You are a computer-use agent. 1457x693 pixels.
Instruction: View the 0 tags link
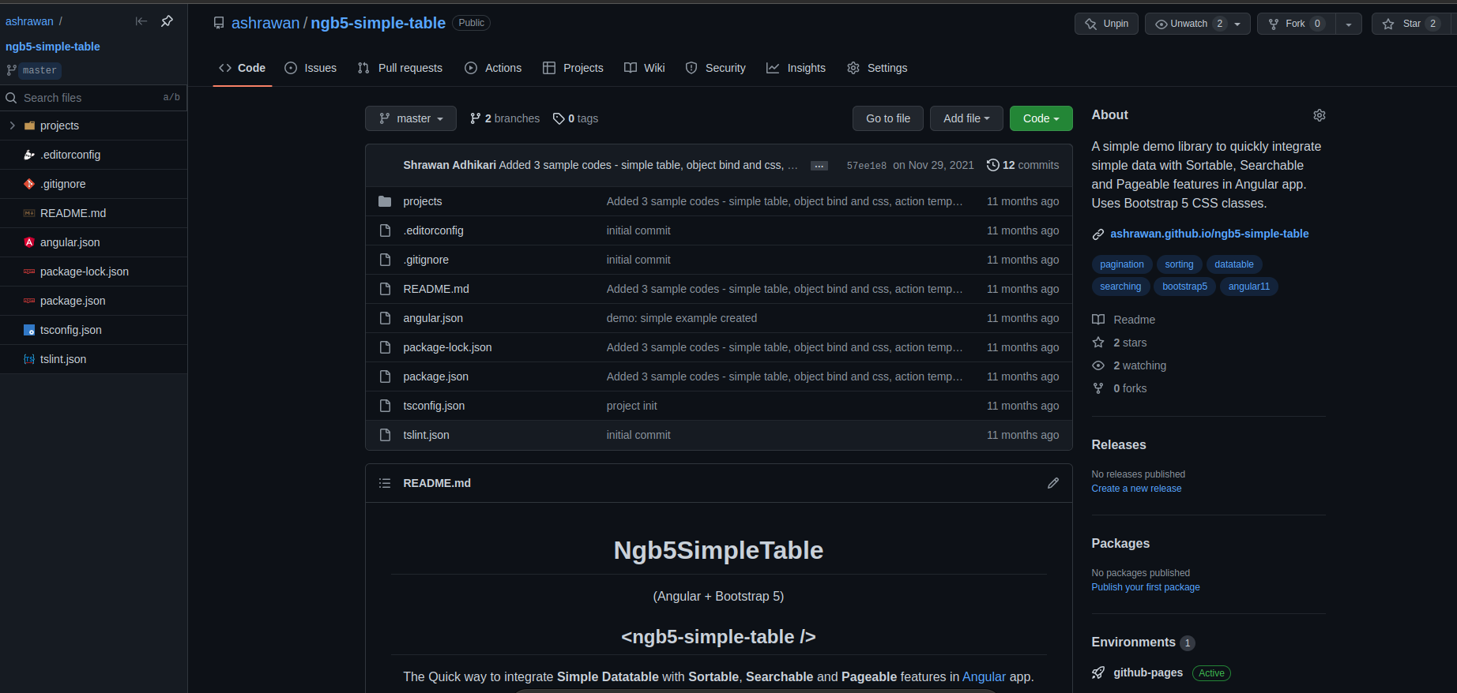(x=576, y=118)
